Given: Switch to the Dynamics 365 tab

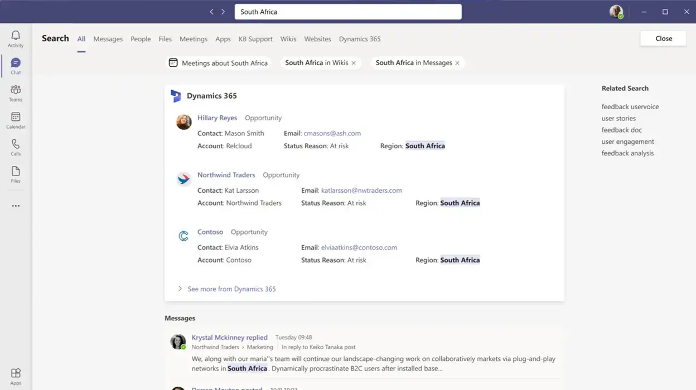Looking at the screenshot, I should (x=360, y=39).
